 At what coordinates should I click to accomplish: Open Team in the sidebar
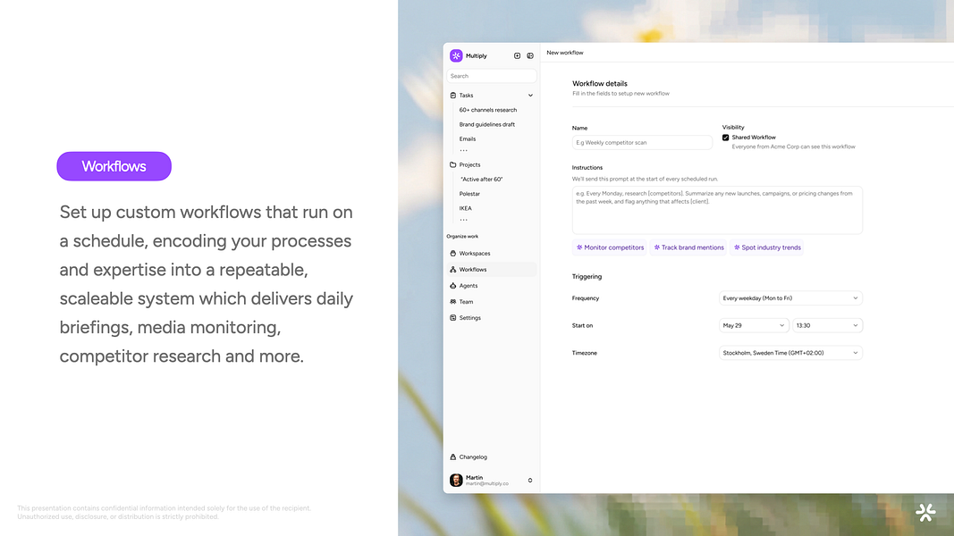(x=466, y=301)
